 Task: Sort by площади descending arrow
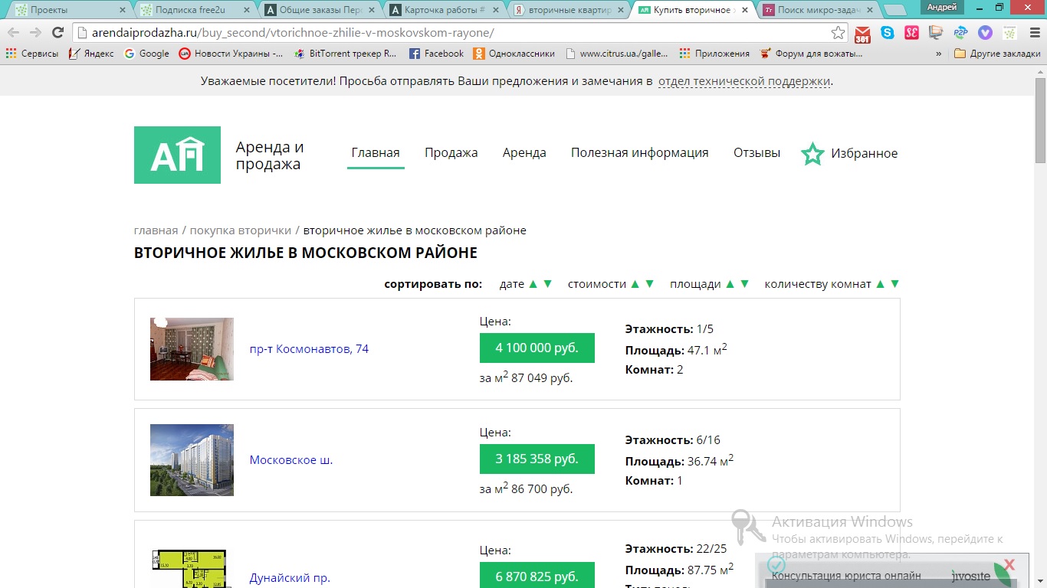click(x=744, y=284)
